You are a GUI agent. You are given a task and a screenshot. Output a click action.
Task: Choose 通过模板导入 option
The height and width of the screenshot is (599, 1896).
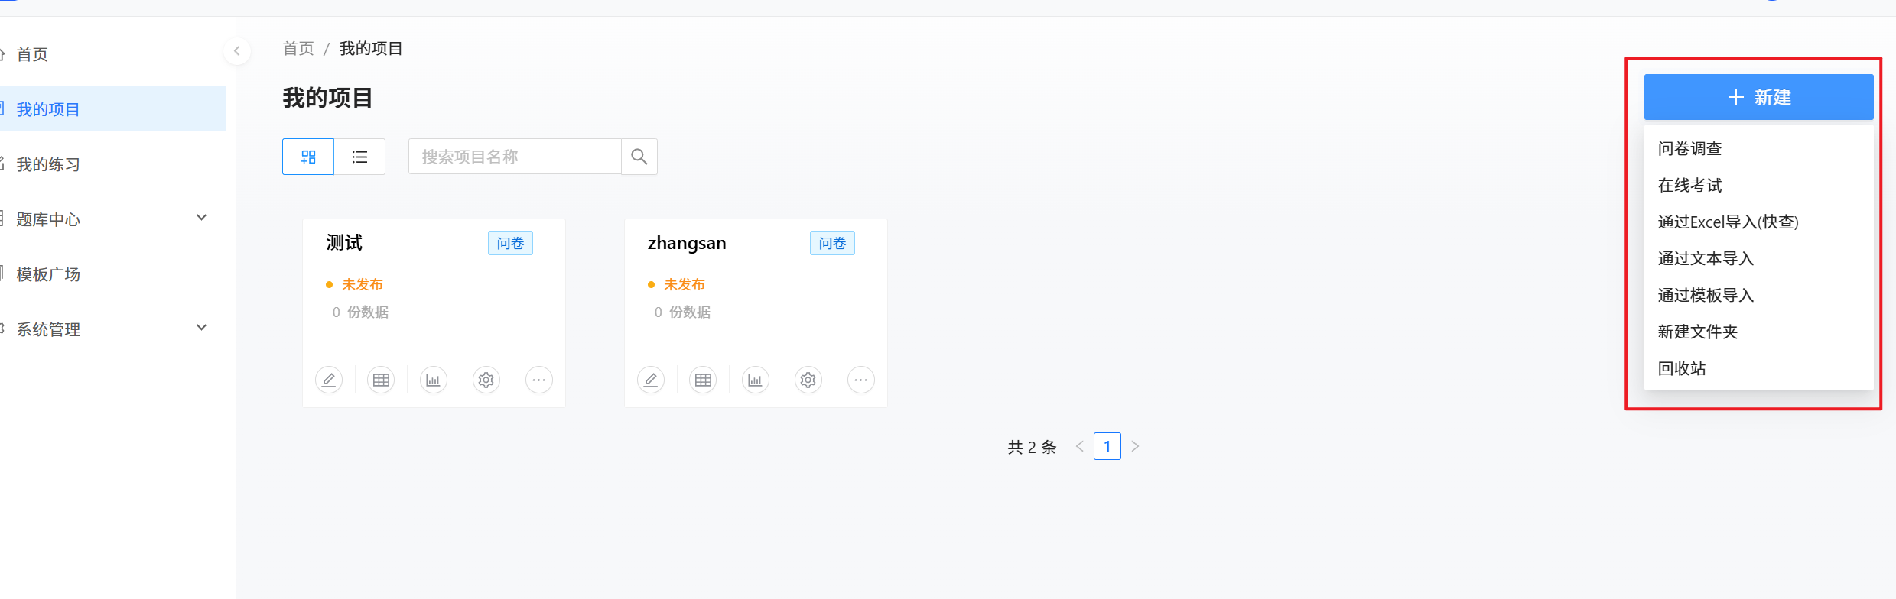click(1759, 295)
